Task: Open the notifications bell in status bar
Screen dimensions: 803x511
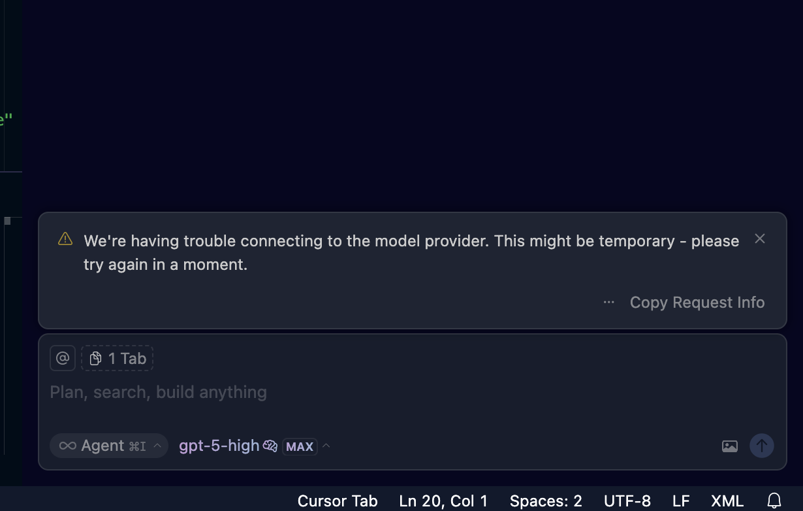Action: (774, 501)
